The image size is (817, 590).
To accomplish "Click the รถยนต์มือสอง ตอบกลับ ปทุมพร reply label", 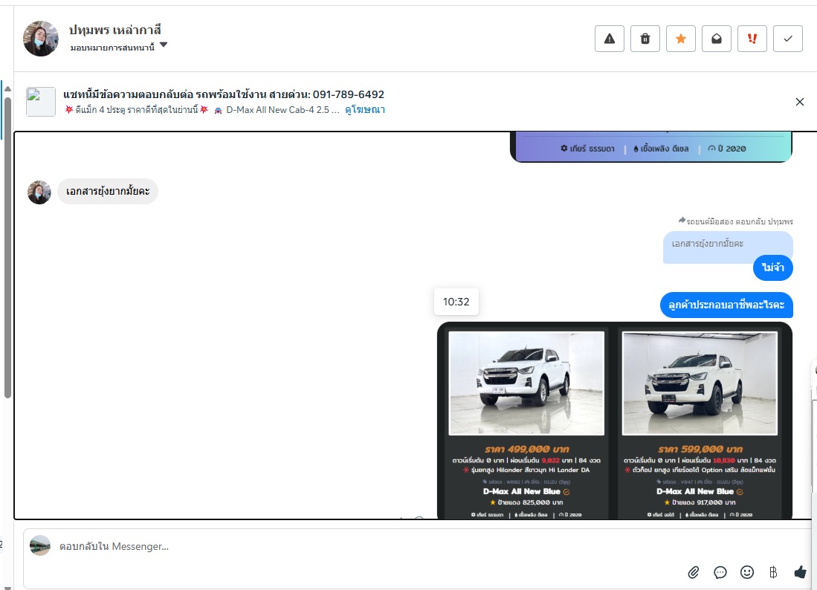I will [x=736, y=221].
